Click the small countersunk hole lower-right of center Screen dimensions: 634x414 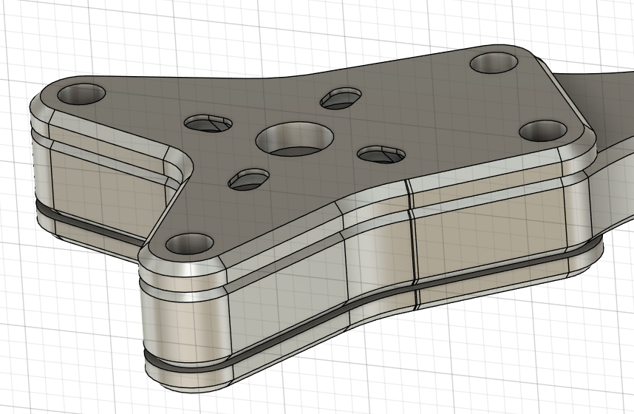(381, 155)
